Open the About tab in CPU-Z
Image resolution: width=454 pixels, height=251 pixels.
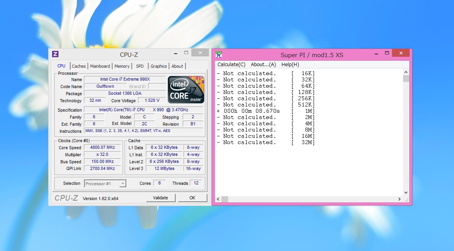point(177,66)
